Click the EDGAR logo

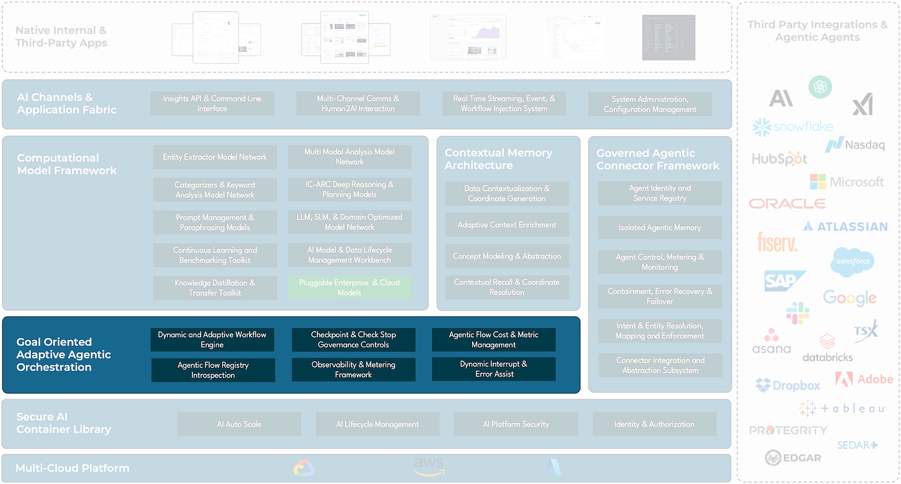pyautogui.click(x=793, y=458)
